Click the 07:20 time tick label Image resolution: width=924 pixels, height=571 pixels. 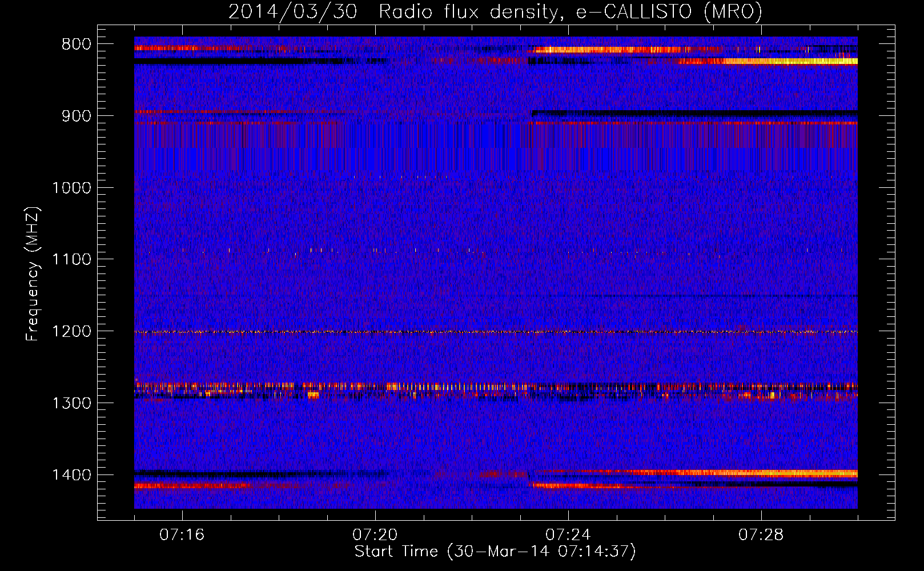click(x=375, y=535)
